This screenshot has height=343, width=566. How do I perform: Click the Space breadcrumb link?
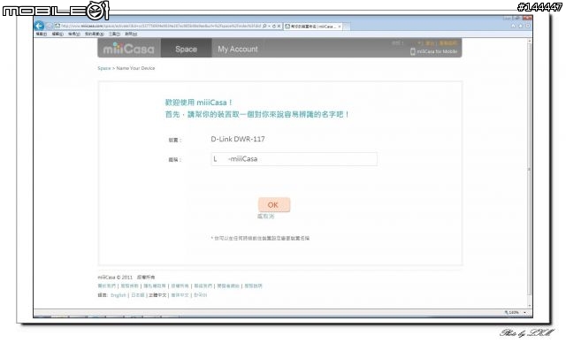104,68
